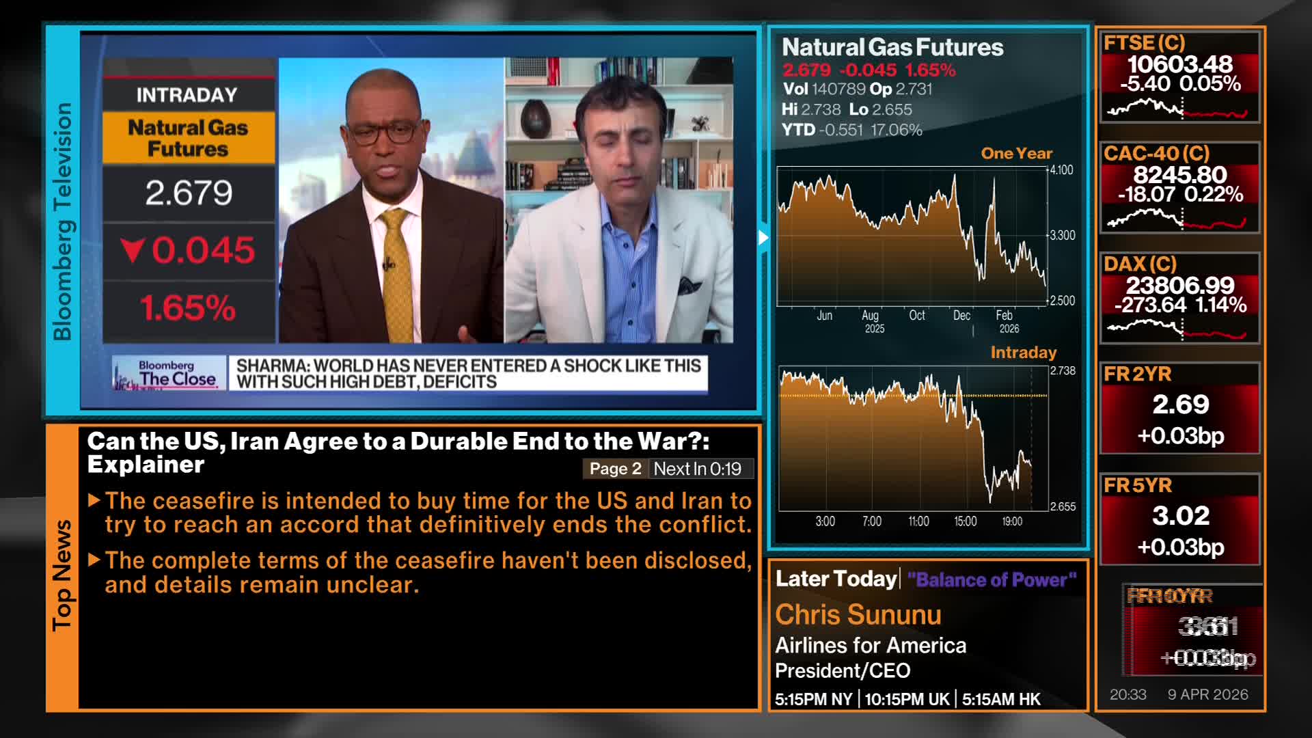Select the Page 2 indicator
The width and height of the screenshot is (1312, 738).
(x=615, y=469)
